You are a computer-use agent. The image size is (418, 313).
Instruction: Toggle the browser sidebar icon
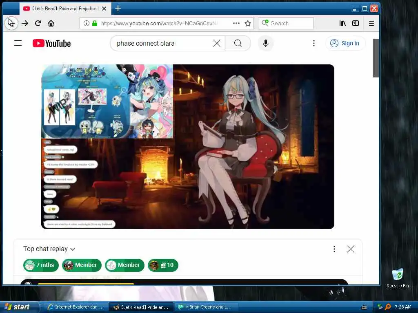[x=356, y=23]
